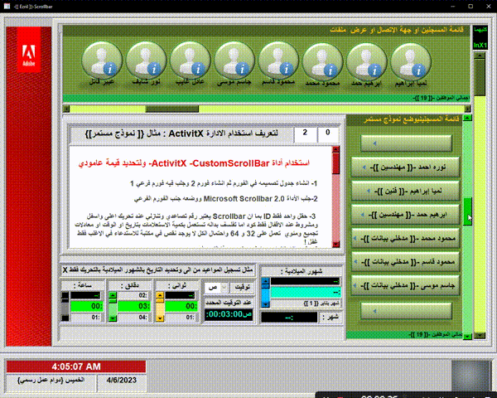Open profile icon of نور شايف
This screenshot has width=497, height=398.
click(x=146, y=61)
